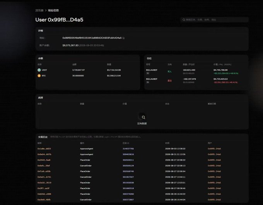
Task: Click the BTC coin icon
Action: coord(39,76)
